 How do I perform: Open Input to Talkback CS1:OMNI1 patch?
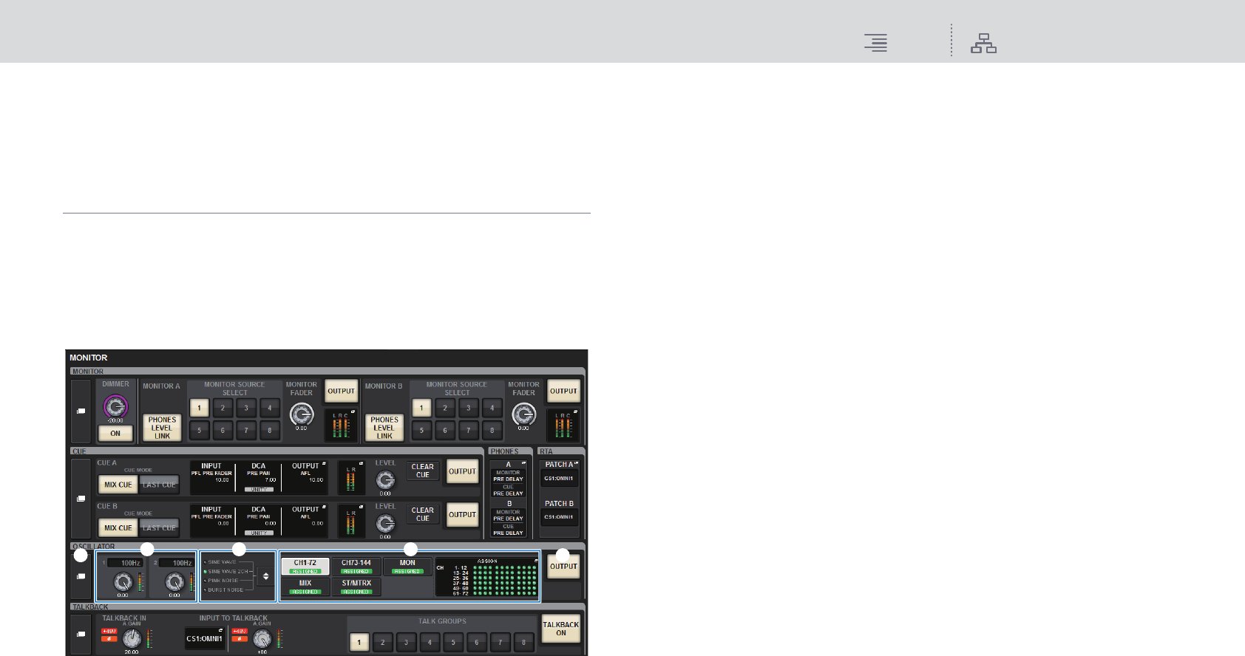205,638
